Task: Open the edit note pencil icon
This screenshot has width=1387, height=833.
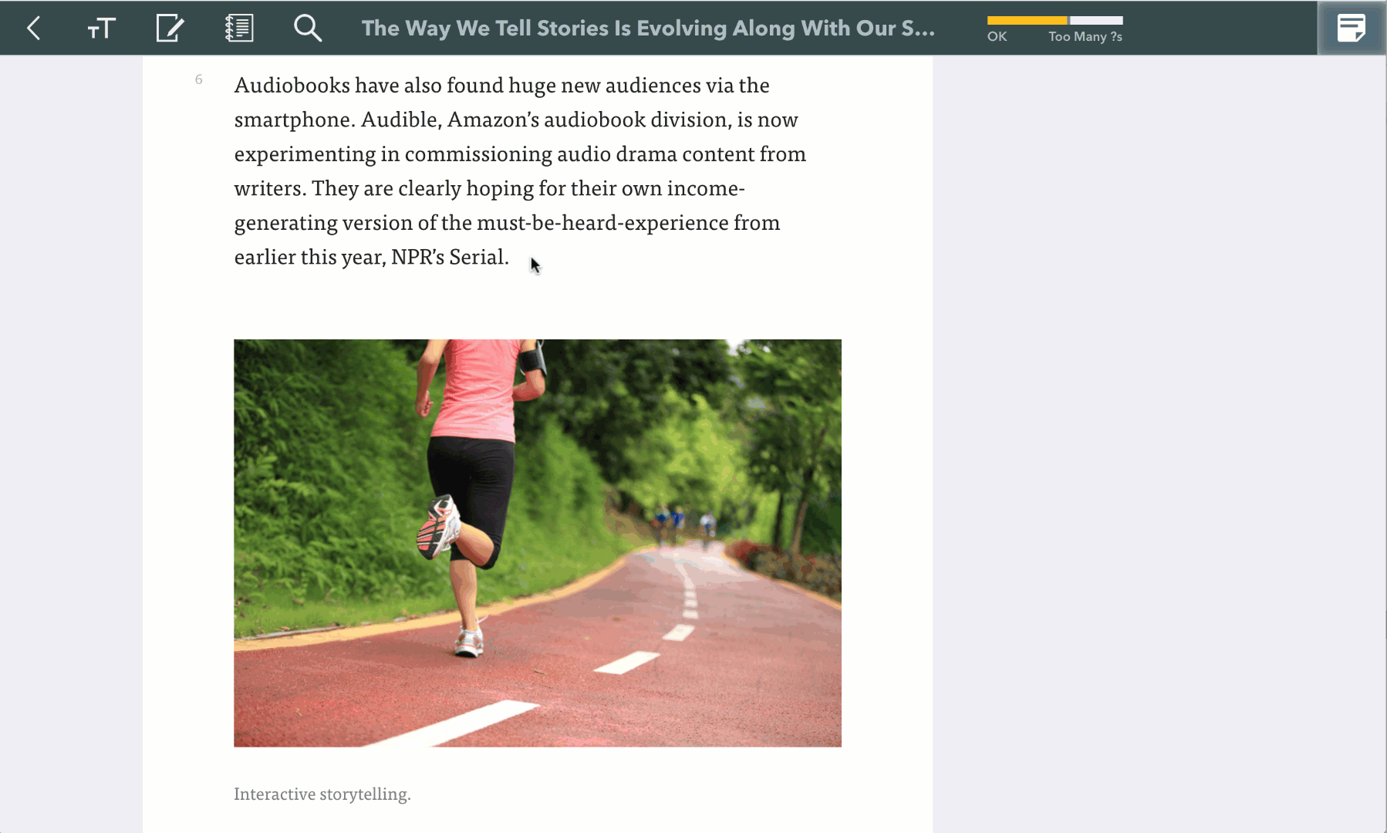Action: pos(170,29)
